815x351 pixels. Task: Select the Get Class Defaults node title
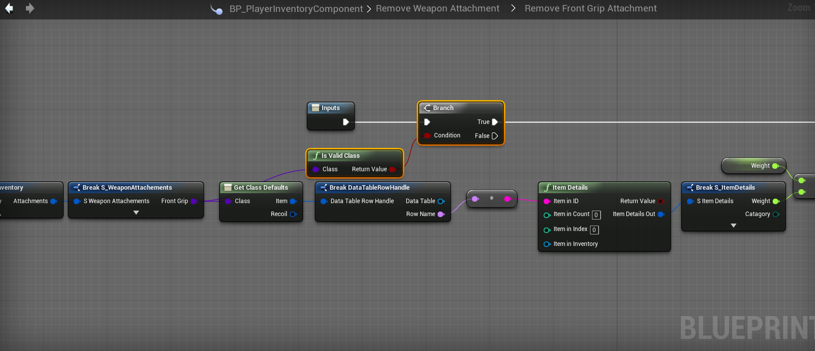click(261, 188)
